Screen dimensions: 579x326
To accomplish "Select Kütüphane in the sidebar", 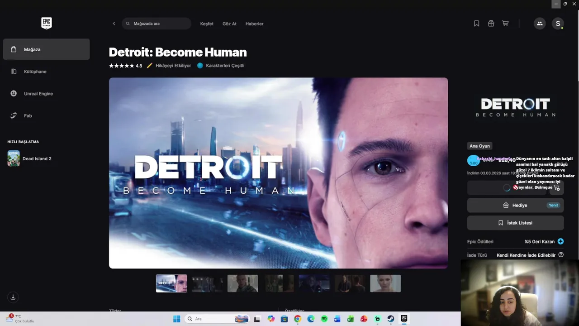I will point(46,72).
